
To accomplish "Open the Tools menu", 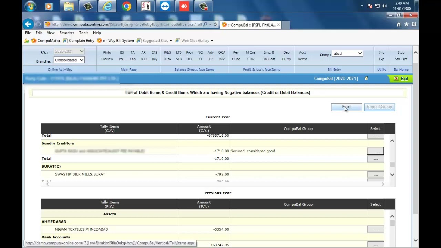I will coord(84,33).
